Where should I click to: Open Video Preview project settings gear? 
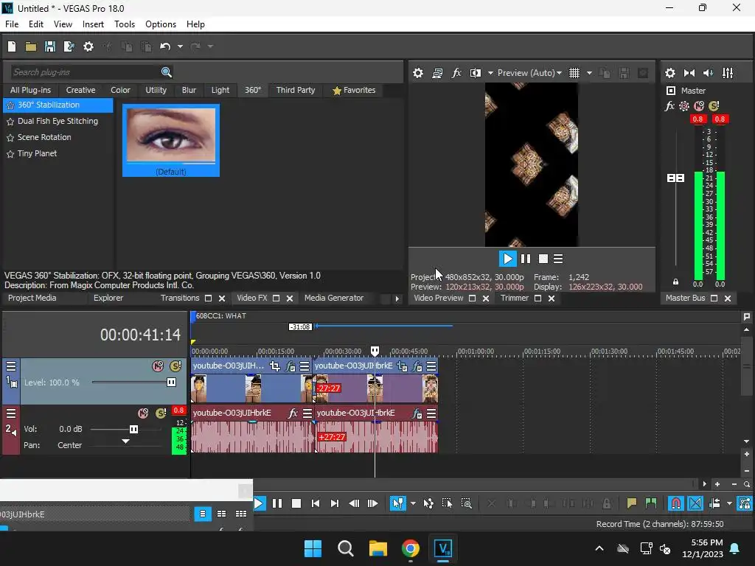tap(418, 73)
